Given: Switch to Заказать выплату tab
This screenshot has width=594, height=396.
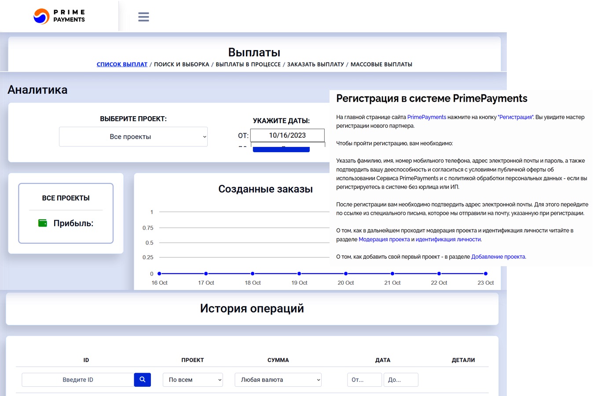Looking at the screenshot, I should (315, 64).
